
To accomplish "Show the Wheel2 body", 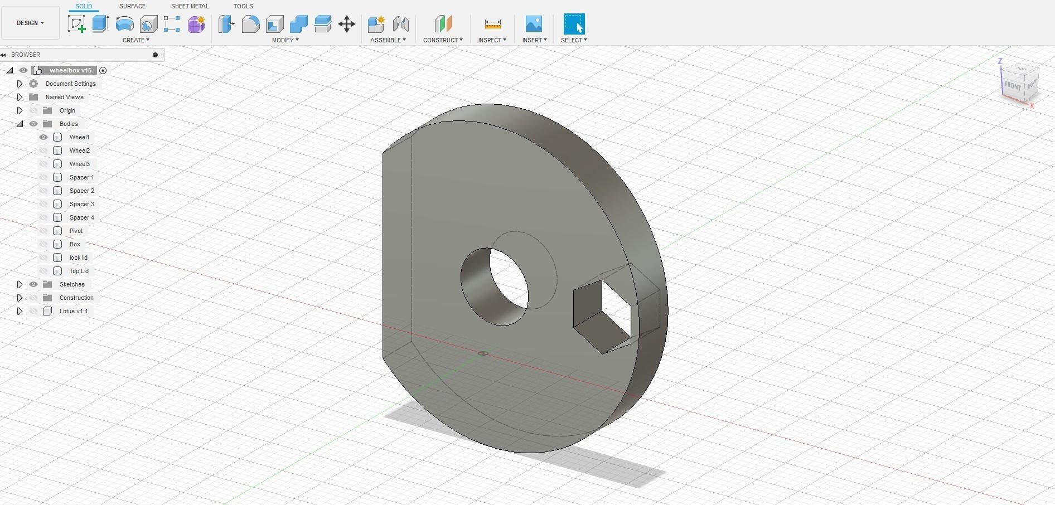I will click(43, 150).
